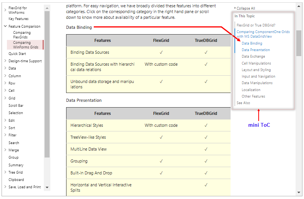The width and height of the screenshot is (304, 199).
Task: Expand the Sort tree node arrow
Action: click(5, 128)
